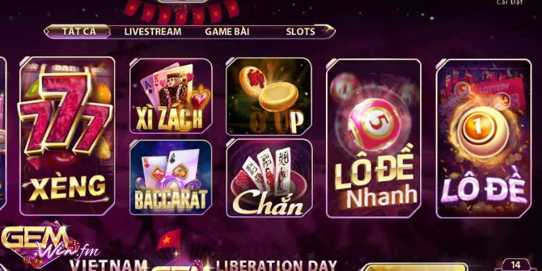Viewport: 542px width, 271px height.
Task: Open the Chắn card game
Action: point(269,178)
